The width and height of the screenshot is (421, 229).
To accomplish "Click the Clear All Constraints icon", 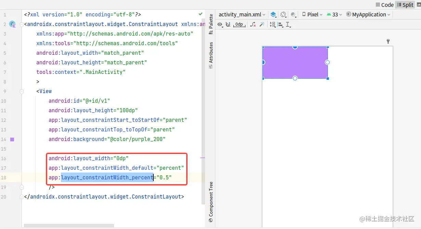I will (x=253, y=24).
